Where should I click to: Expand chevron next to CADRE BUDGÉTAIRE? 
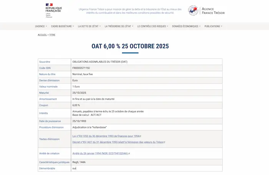pos(73,26)
